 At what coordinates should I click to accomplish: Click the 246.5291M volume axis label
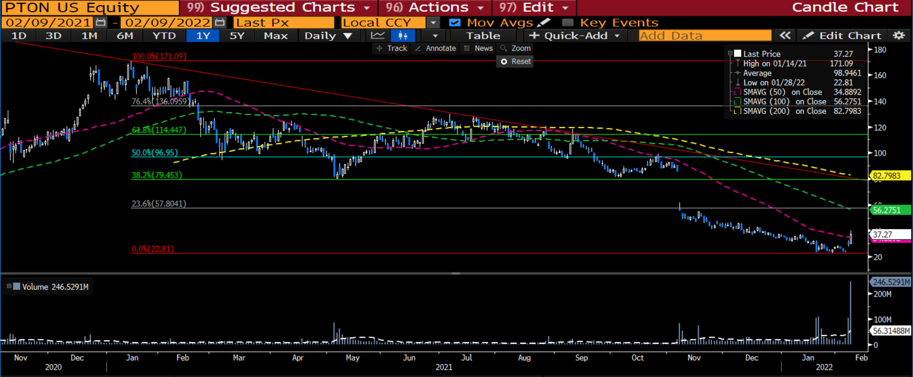pos(891,282)
